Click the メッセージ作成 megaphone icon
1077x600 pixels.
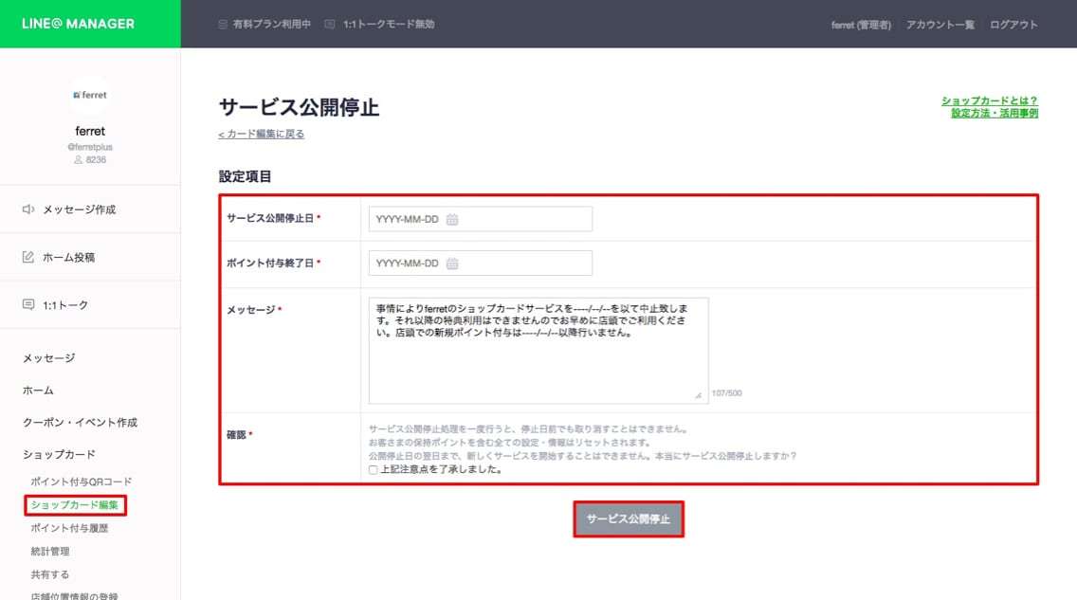pyautogui.click(x=28, y=209)
